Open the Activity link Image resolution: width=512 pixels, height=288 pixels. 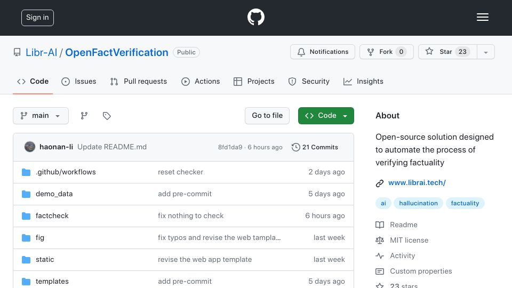tap(403, 255)
